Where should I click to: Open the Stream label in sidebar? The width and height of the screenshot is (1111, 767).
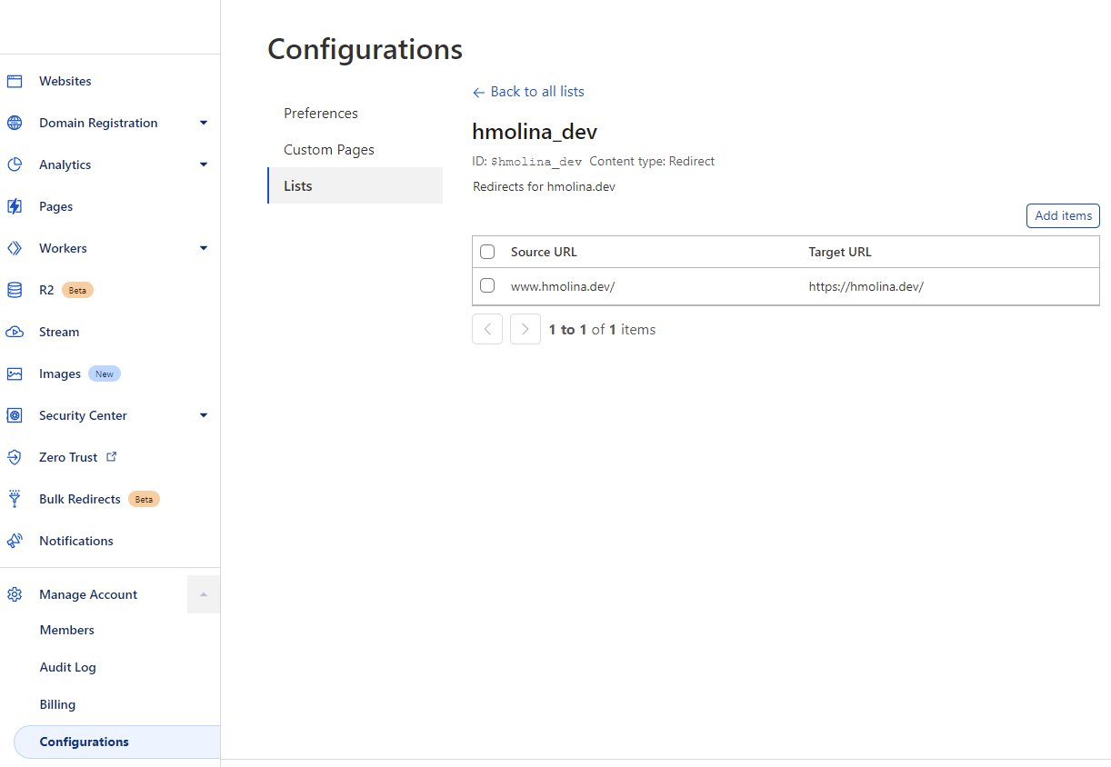[x=59, y=332]
